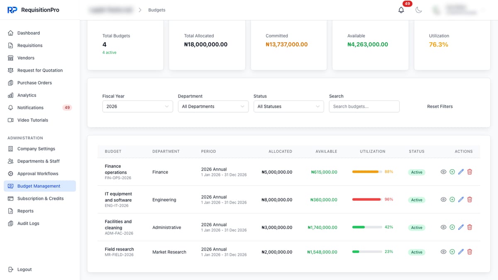The width and height of the screenshot is (498, 280).
Task: Click the Logout link
Action: coord(40,270)
